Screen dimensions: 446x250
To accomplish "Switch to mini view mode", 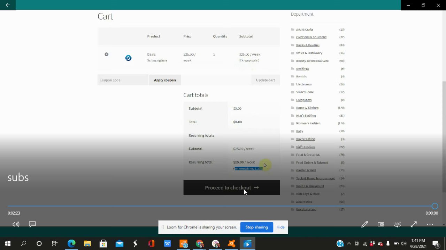I will (x=381, y=224).
